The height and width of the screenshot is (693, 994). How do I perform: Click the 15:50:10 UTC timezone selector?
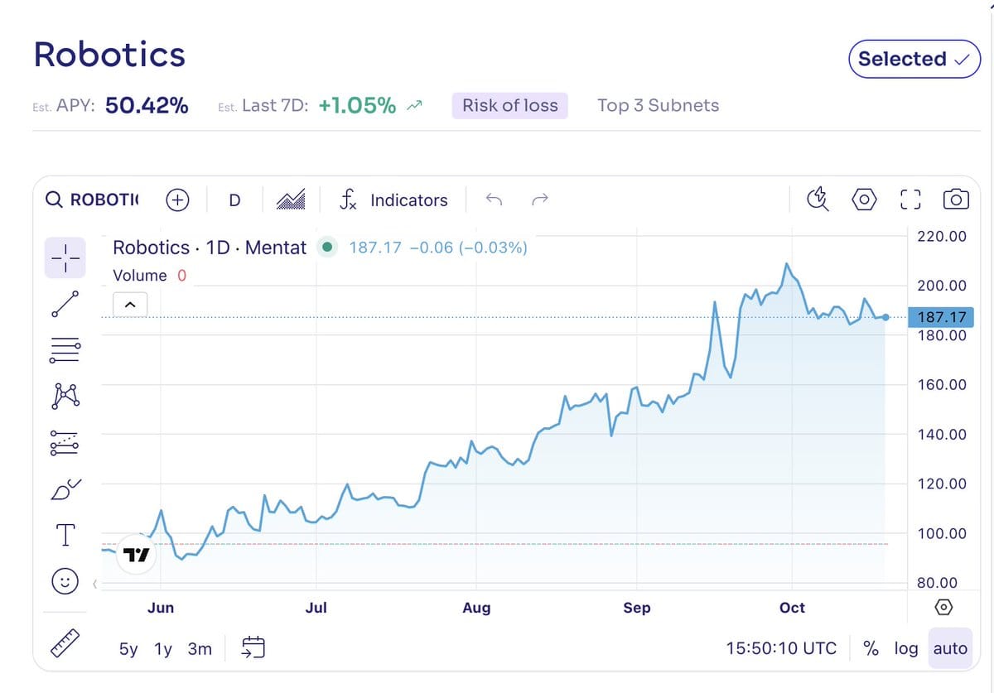coord(781,648)
